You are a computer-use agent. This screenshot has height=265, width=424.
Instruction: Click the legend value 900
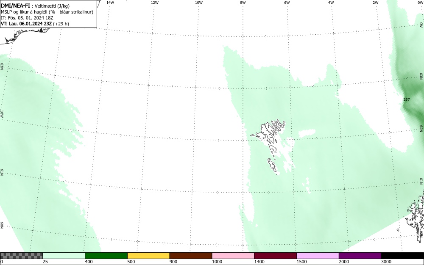click(173, 262)
